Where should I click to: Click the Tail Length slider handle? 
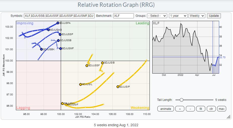pos(181,100)
